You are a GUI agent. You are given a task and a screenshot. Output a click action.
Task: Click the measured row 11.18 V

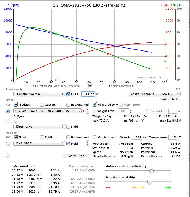[36, 179]
